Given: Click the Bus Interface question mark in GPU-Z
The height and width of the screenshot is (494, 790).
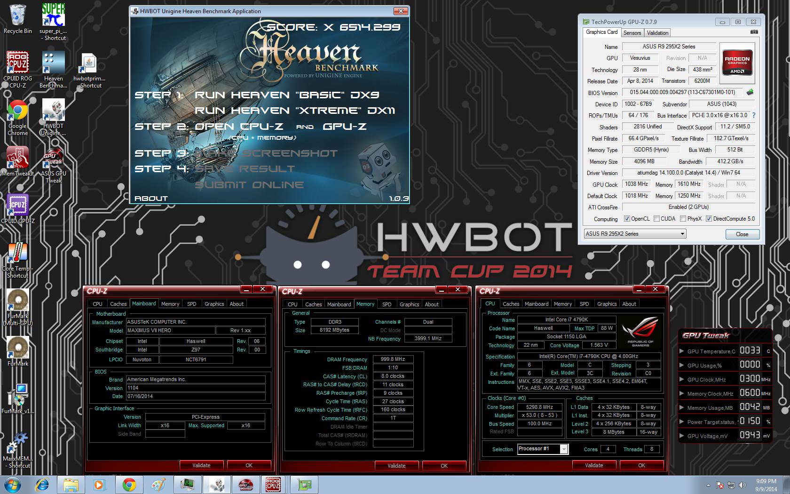Looking at the screenshot, I should [754, 115].
